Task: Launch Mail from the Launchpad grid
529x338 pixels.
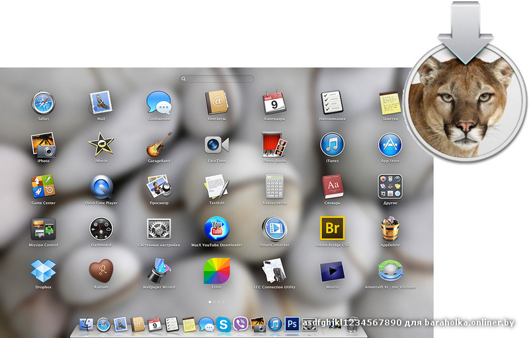Action: [x=101, y=103]
